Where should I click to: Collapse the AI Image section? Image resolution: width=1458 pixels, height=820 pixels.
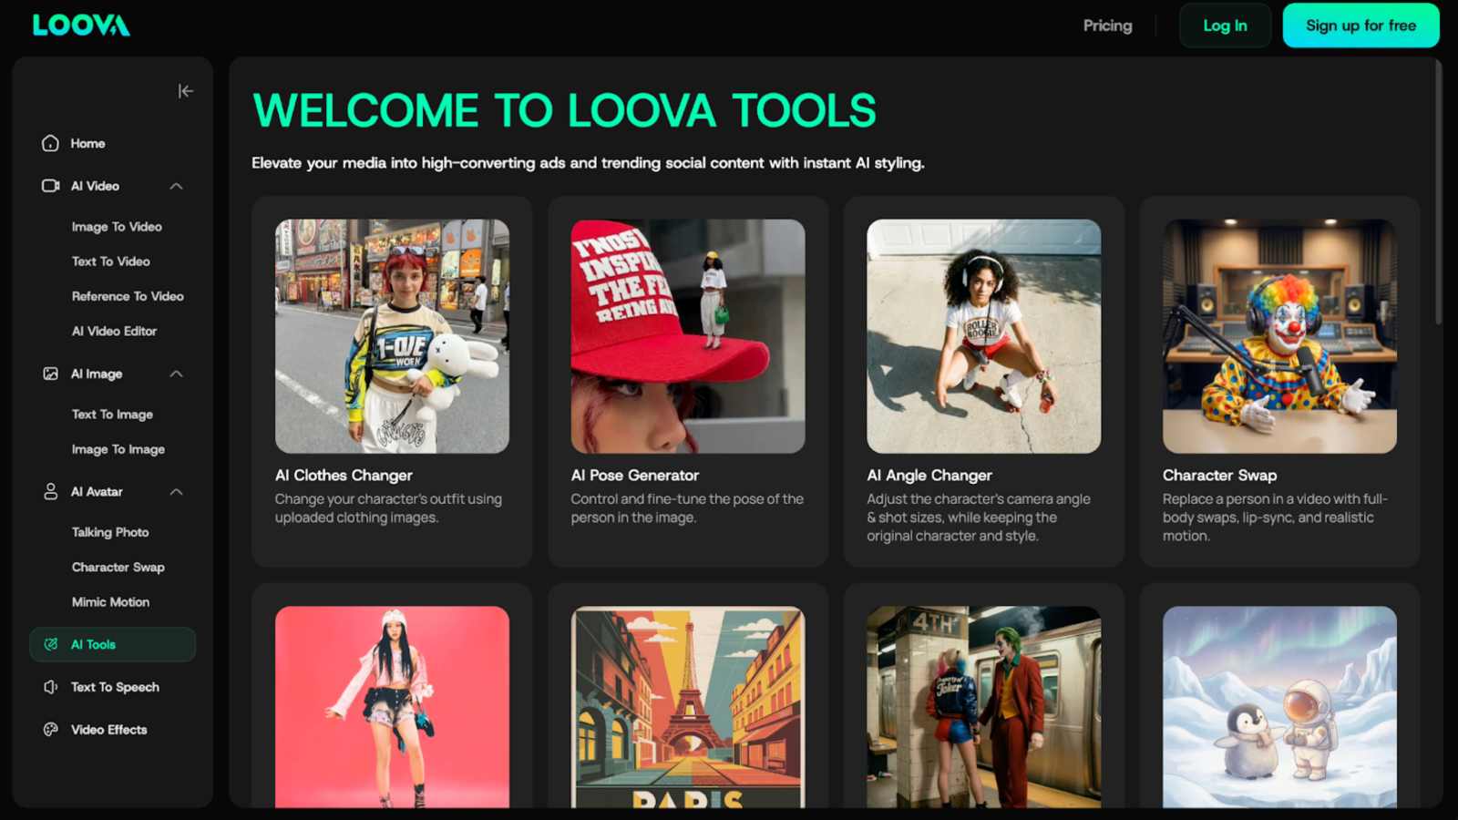[x=178, y=374]
